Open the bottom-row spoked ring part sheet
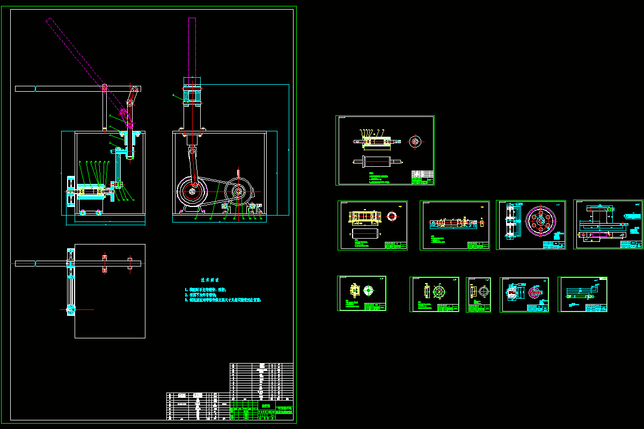644x429 pixels. point(434,294)
